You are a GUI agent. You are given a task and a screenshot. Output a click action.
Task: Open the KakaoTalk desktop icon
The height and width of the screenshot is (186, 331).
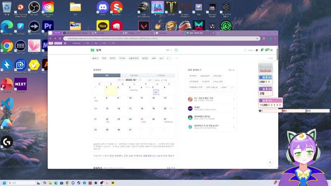102,26
